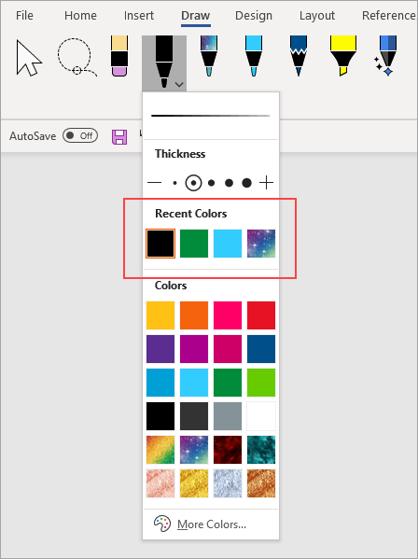Image resolution: width=418 pixels, height=559 pixels.
Task: Decrease thickness with the minus button
Action: click(154, 183)
